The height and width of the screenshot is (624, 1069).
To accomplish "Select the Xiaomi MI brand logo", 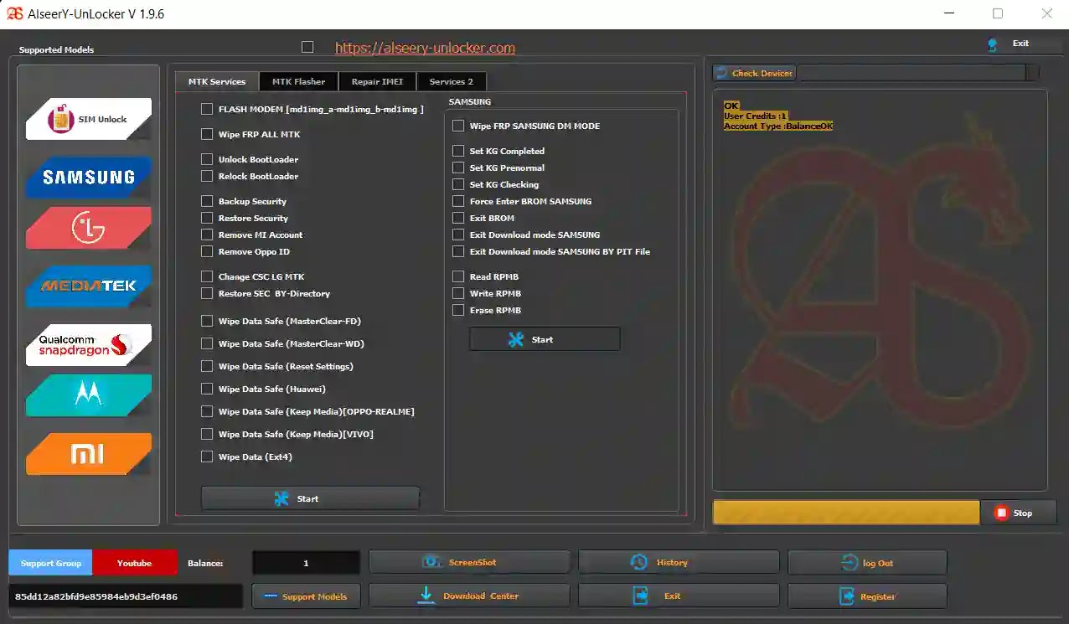I will tap(89, 454).
